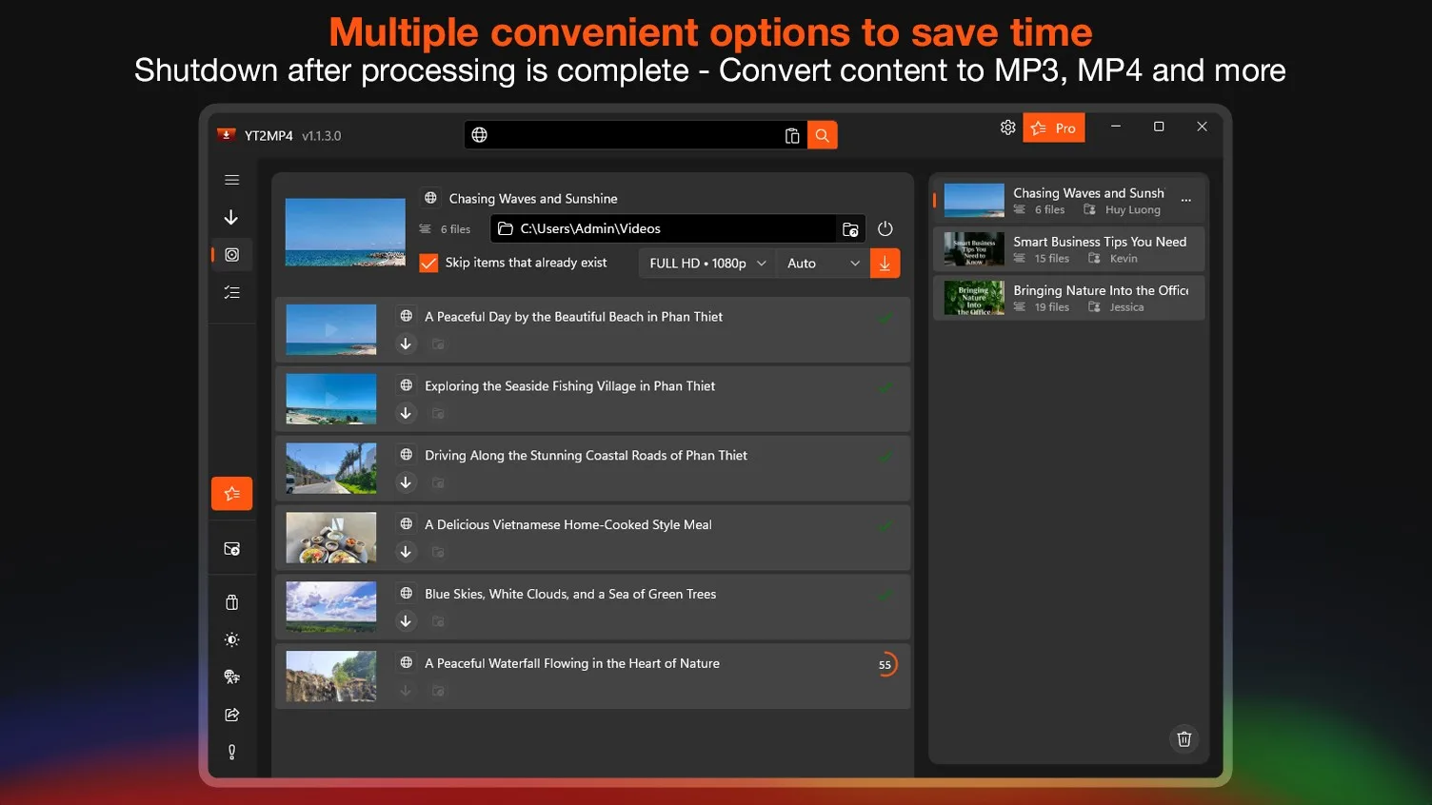Toggle shutdown after processing with the power icon
The height and width of the screenshot is (805, 1432).
point(885,229)
